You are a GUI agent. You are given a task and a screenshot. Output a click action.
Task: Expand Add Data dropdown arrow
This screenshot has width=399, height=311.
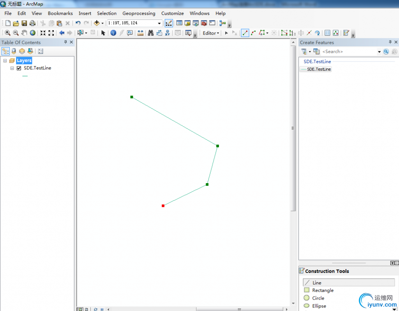102,23
